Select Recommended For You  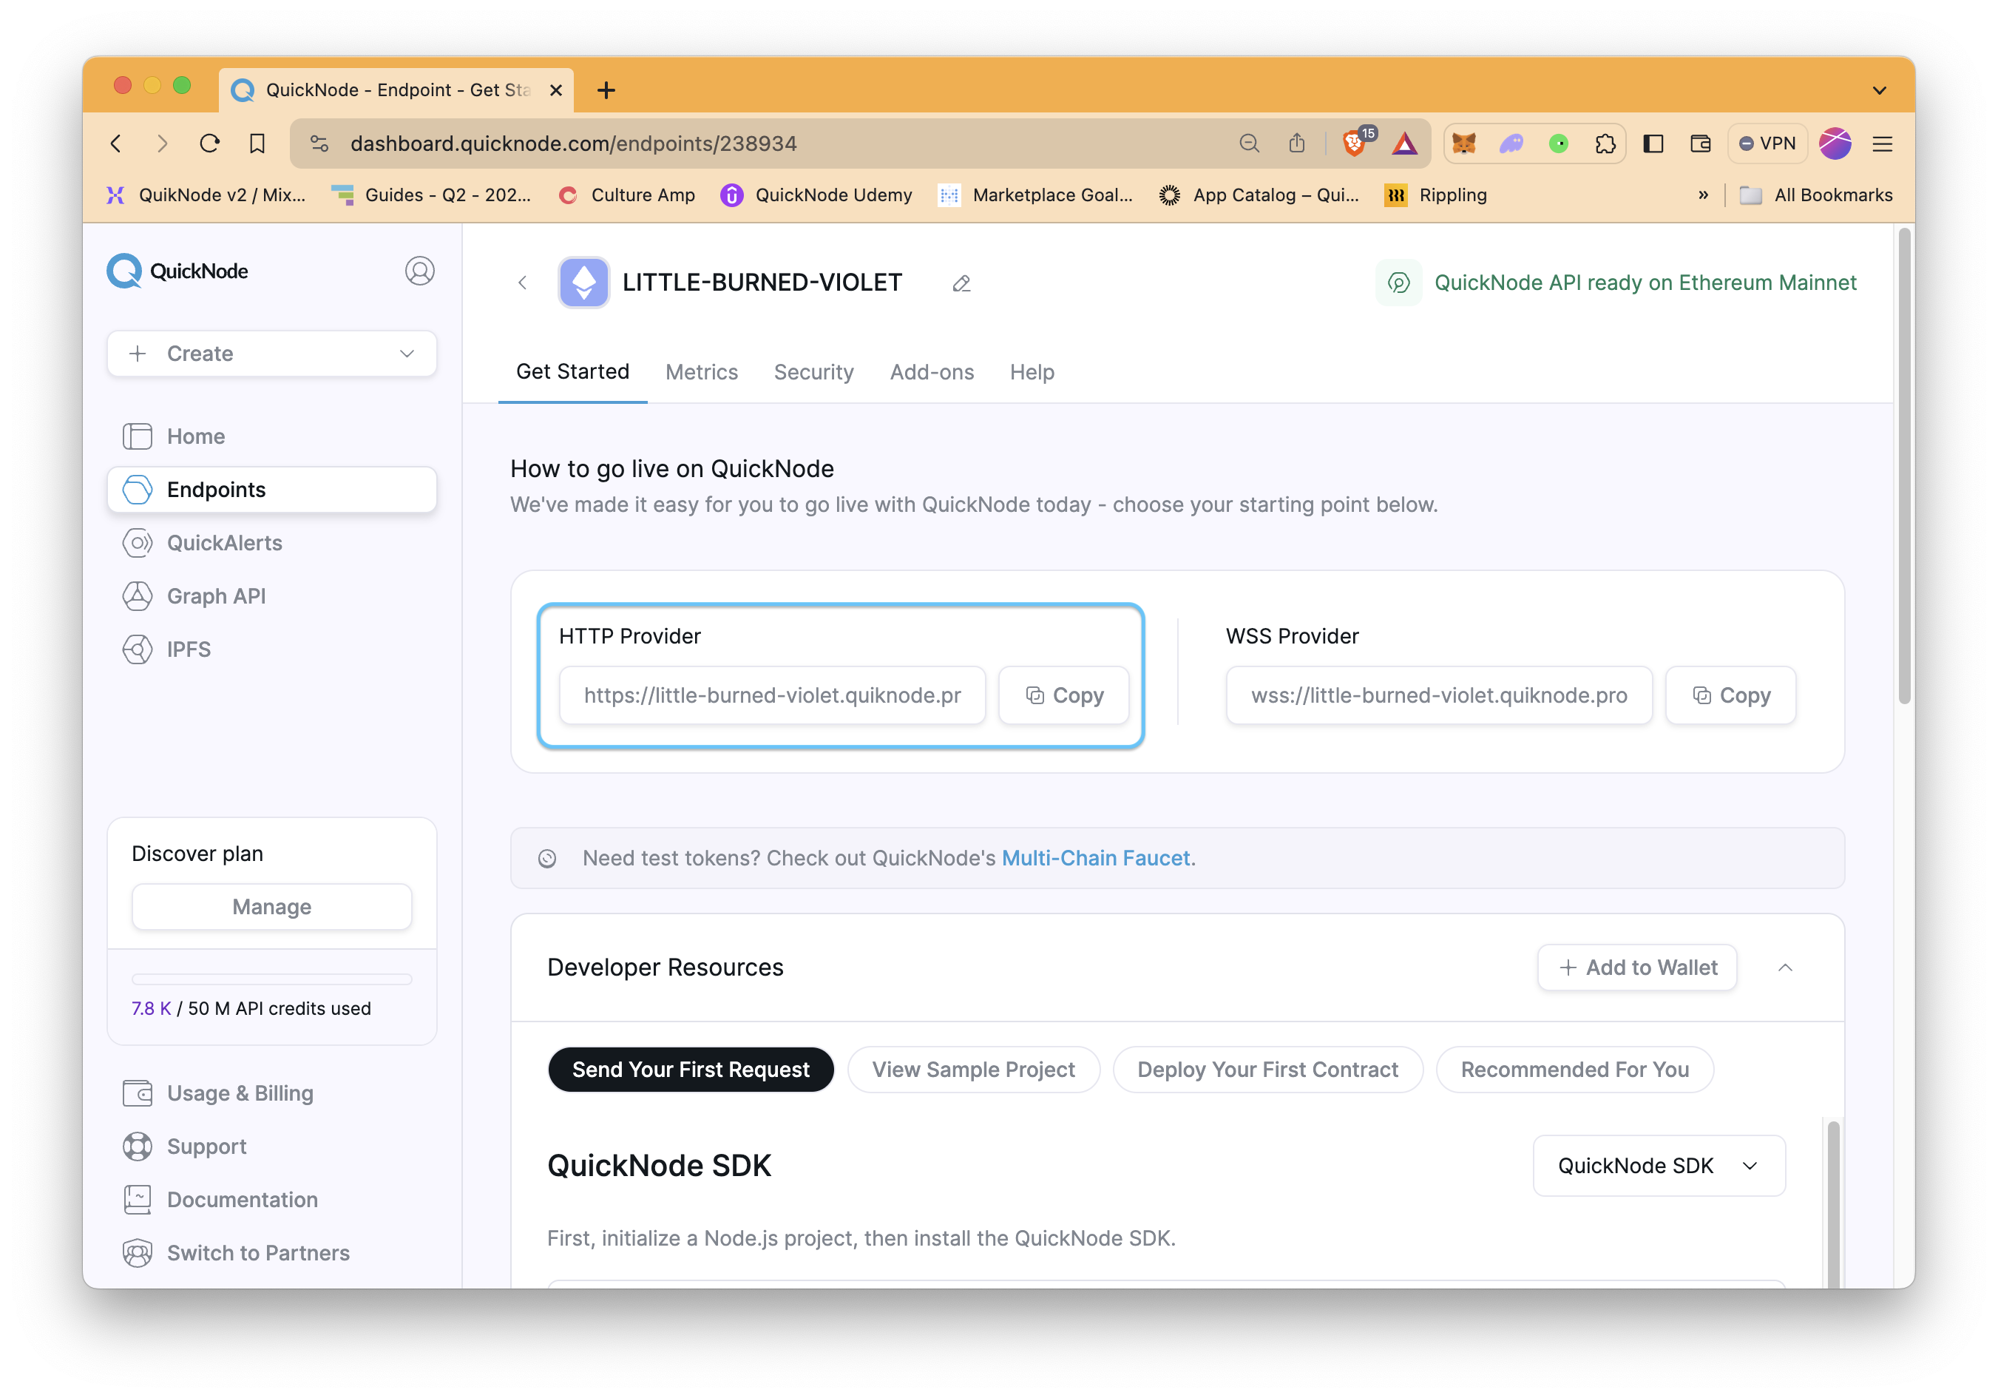click(x=1575, y=1070)
